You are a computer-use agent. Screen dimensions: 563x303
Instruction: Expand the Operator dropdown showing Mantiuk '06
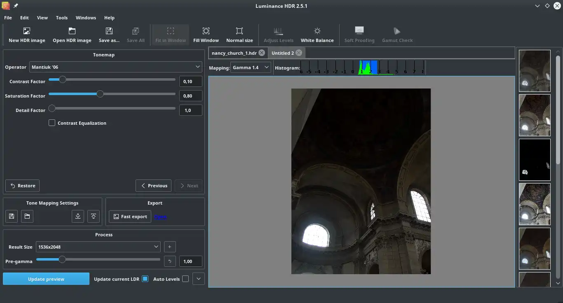pyautogui.click(x=115, y=67)
